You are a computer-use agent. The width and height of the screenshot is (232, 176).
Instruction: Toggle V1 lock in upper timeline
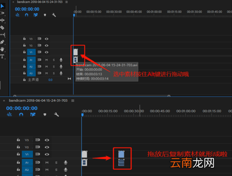(24, 52)
